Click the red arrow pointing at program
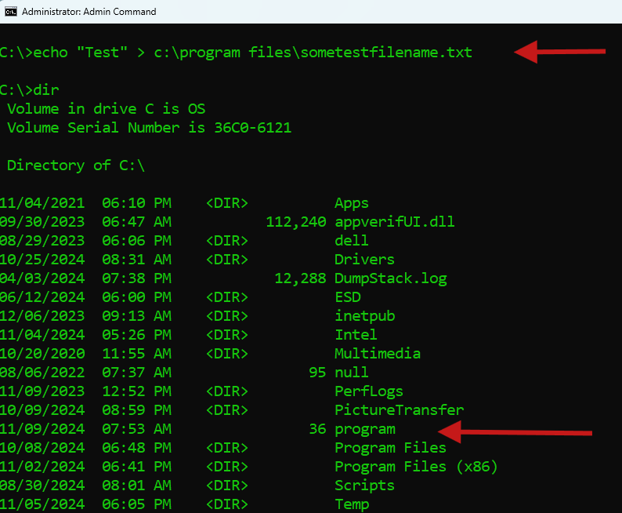 [x=515, y=432]
